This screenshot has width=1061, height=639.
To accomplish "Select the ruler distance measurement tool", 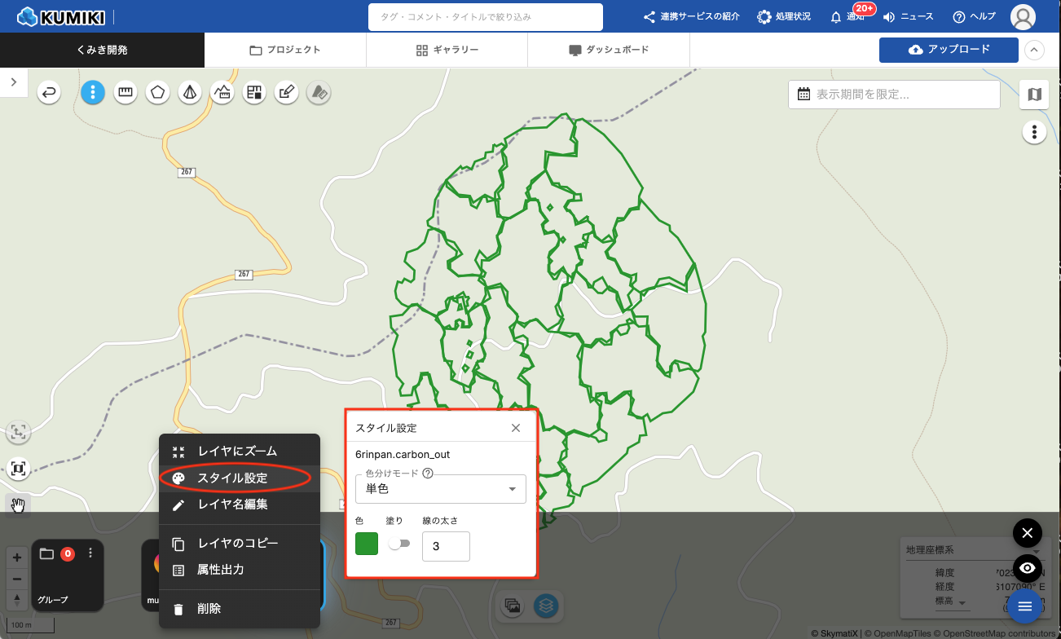I will point(125,93).
